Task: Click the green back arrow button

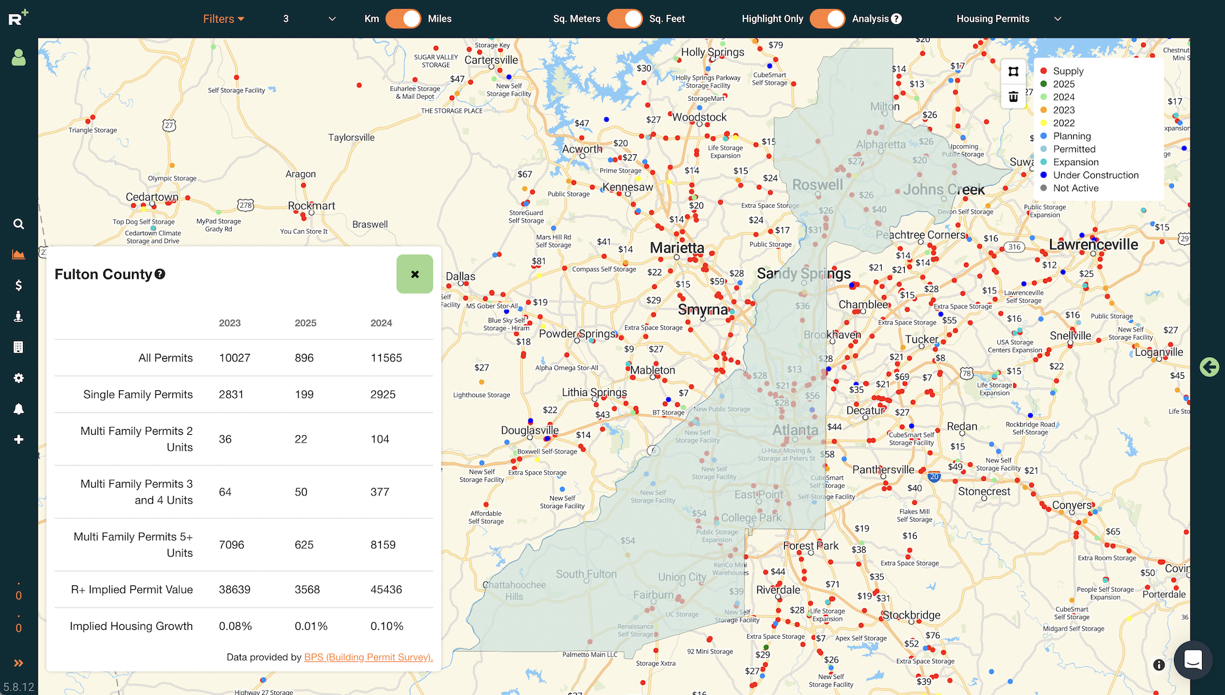Action: 1209,367
